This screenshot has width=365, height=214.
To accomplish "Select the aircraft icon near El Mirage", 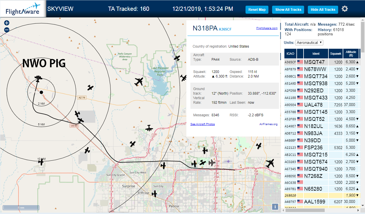I will coord(154,194).
